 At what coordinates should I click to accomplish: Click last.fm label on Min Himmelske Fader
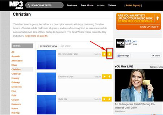point(98,54)
